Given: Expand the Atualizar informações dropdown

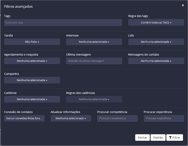Looking at the screenshot, I should coord(71,118).
